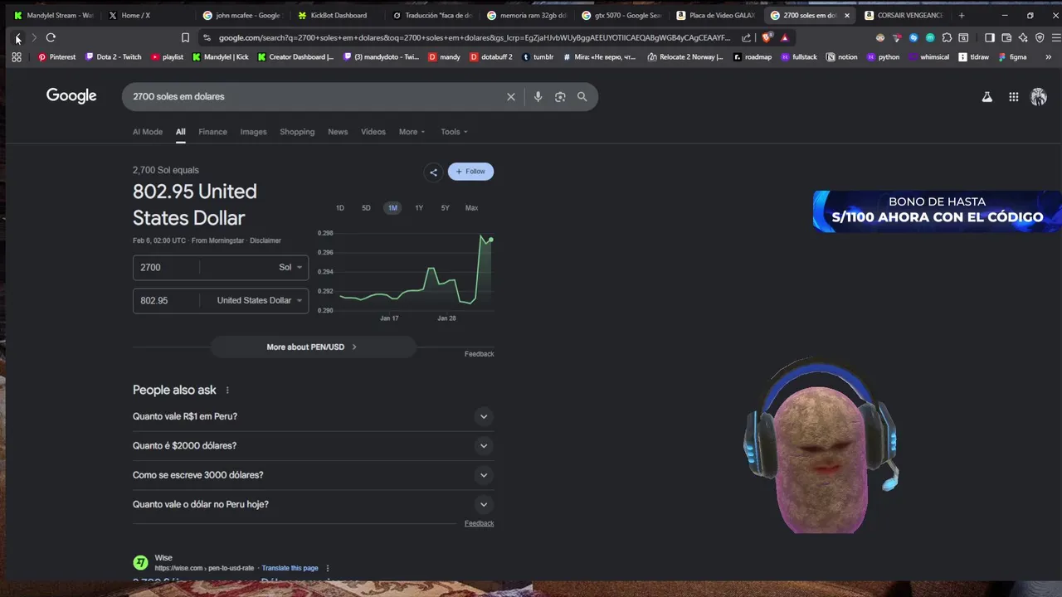Select the 5Y chart range
Image resolution: width=1062 pixels, height=597 pixels.
click(x=446, y=208)
